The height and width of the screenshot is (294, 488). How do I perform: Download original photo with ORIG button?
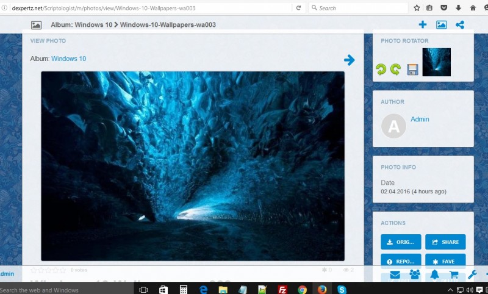(401, 242)
